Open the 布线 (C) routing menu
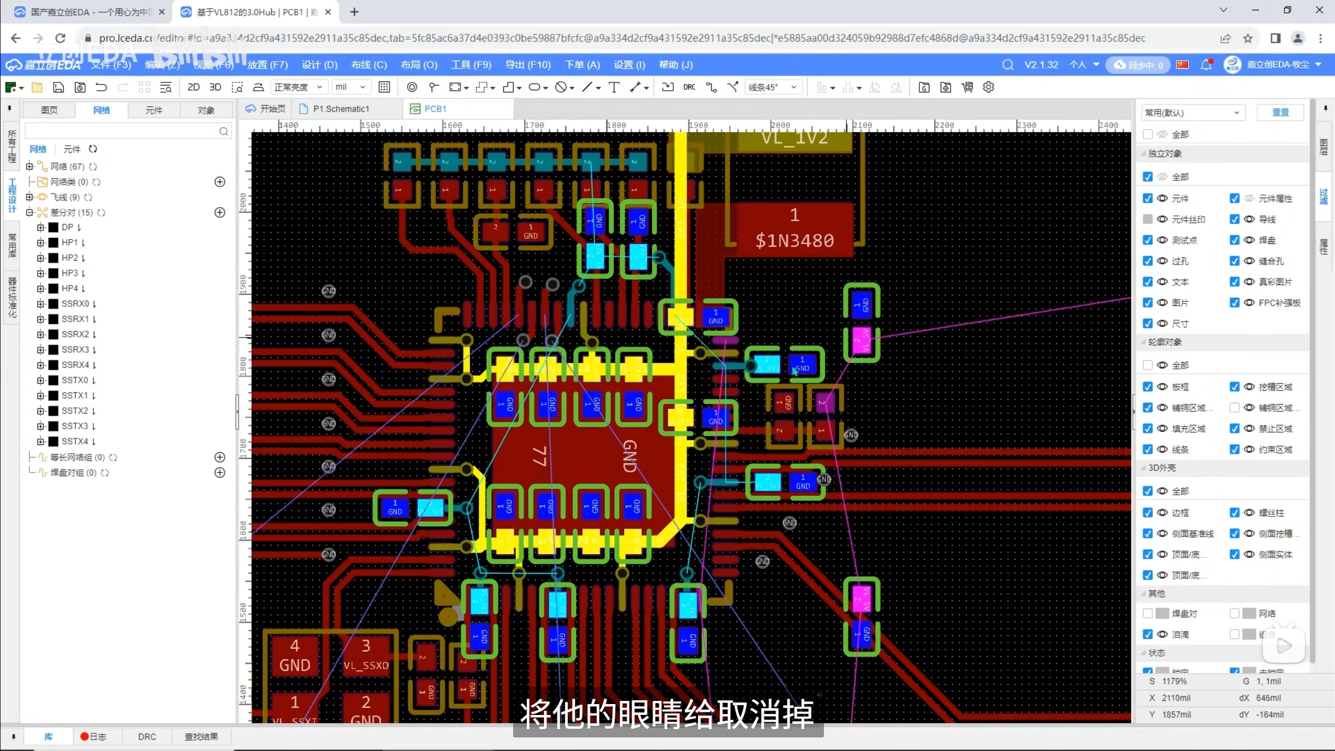The width and height of the screenshot is (1335, 751). click(369, 65)
